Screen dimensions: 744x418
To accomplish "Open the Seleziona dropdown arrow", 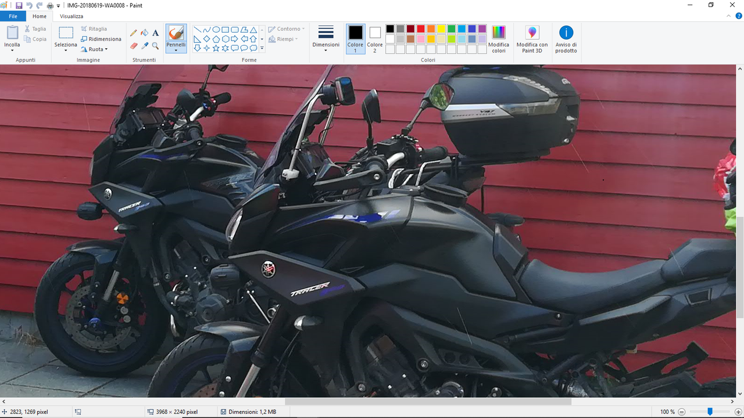I will tap(66, 50).
